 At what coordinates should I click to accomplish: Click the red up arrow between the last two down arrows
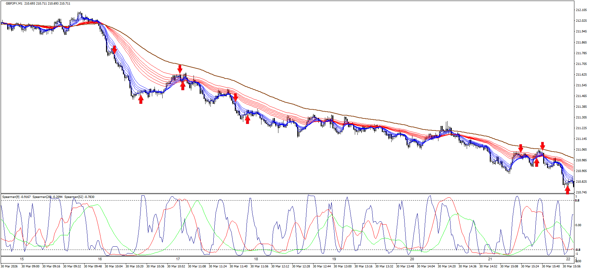(536, 162)
